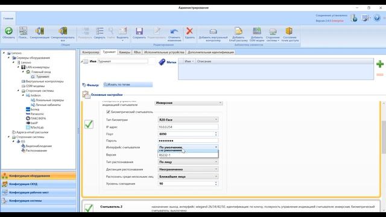Select ПАКСФЕРА in the tree
The height and width of the screenshot is (217, 386).
pyautogui.click(x=38, y=118)
